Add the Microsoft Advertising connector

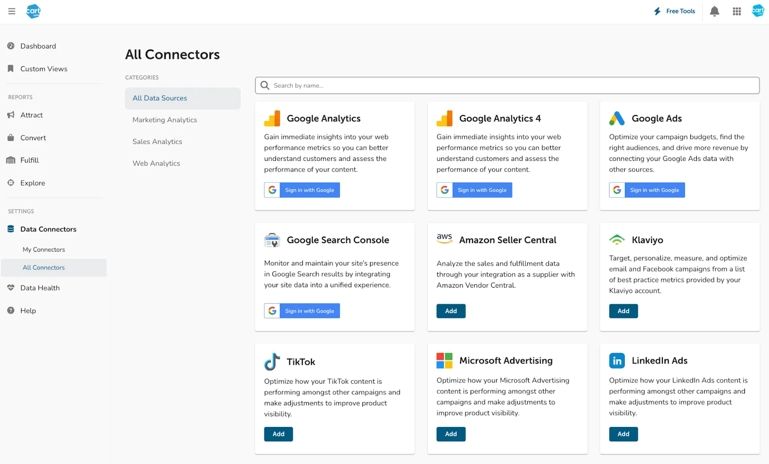pos(451,434)
